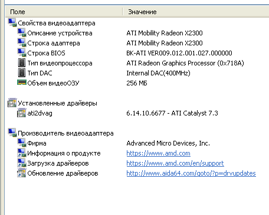The width and height of the screenshot is (269, 215).
Task: Click the BK-ATI VER009.012.001.027.000000 value
Action: tap(179, 53)
